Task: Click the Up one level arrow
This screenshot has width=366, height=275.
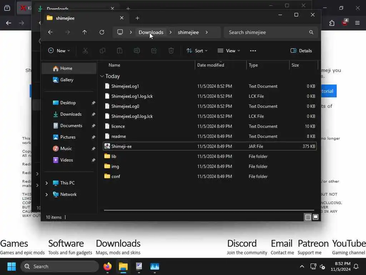Action: [x=84, y=32]
